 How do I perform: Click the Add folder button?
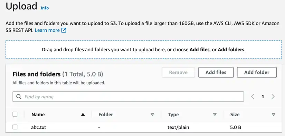point(257,72)
